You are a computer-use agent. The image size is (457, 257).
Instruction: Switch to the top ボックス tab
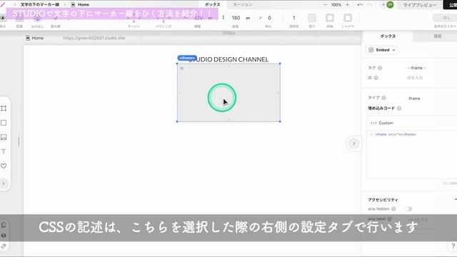point(212,5)
